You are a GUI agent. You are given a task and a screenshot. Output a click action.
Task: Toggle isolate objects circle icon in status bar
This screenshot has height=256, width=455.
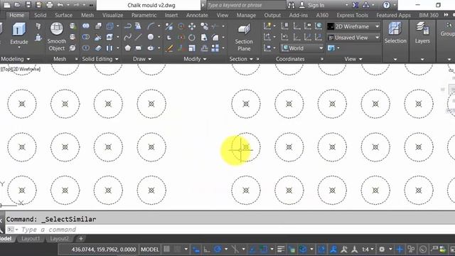coord(423,249)
